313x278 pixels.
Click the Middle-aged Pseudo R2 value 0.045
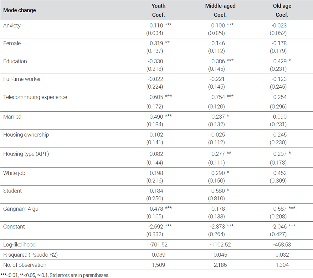pyautogui.click(x=220, y=255)
